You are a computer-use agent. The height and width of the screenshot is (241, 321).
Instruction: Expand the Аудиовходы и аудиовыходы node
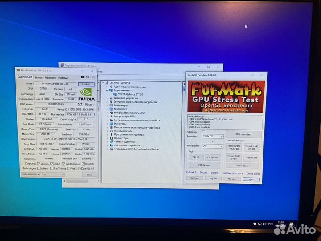coord(107,87)
